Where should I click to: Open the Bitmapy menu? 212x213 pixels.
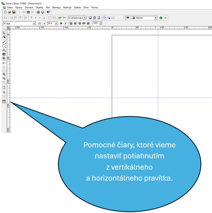[56, 7]
